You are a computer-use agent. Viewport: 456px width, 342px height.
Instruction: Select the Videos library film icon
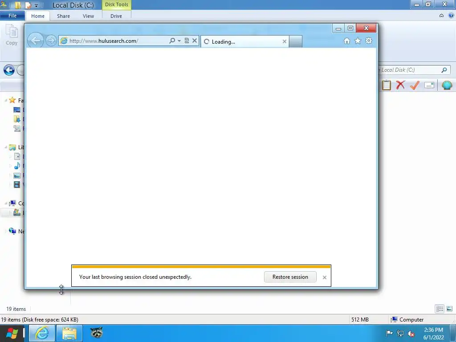coord(17,184)
